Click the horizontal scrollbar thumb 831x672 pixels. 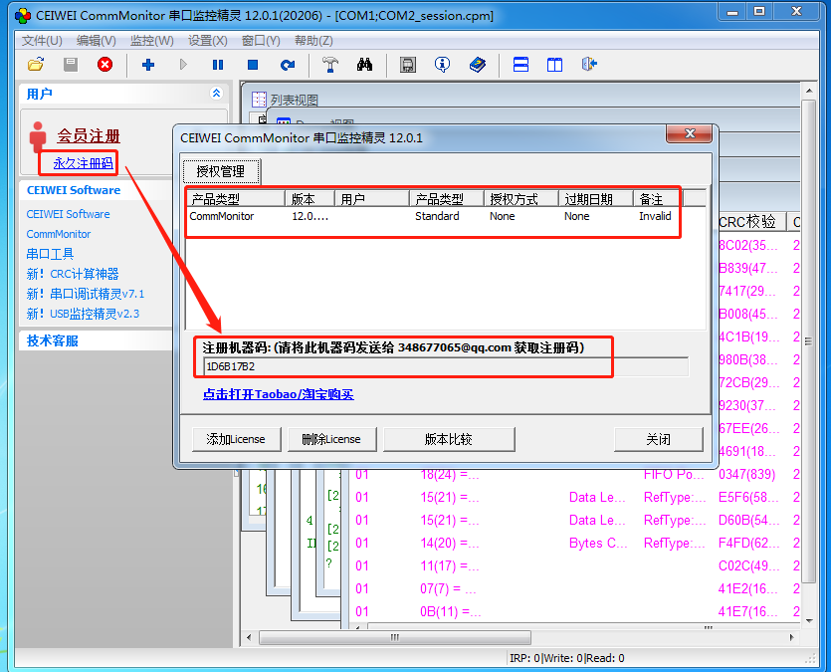[x=395, y=637]
